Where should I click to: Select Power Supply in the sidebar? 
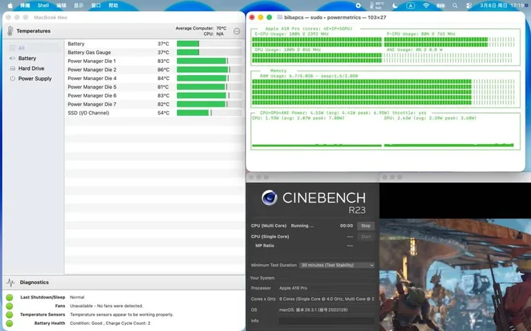(33, 79)
